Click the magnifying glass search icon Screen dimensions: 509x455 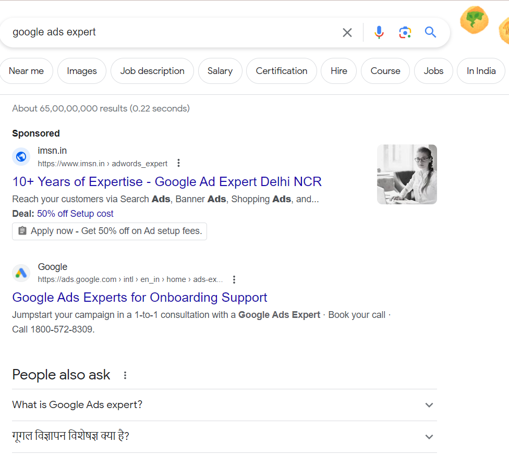click(x=430, y=32)
